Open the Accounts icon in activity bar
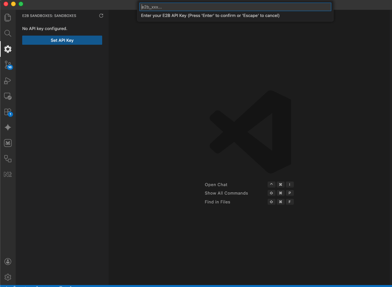The image size is (392, 287). pos(8,262)
